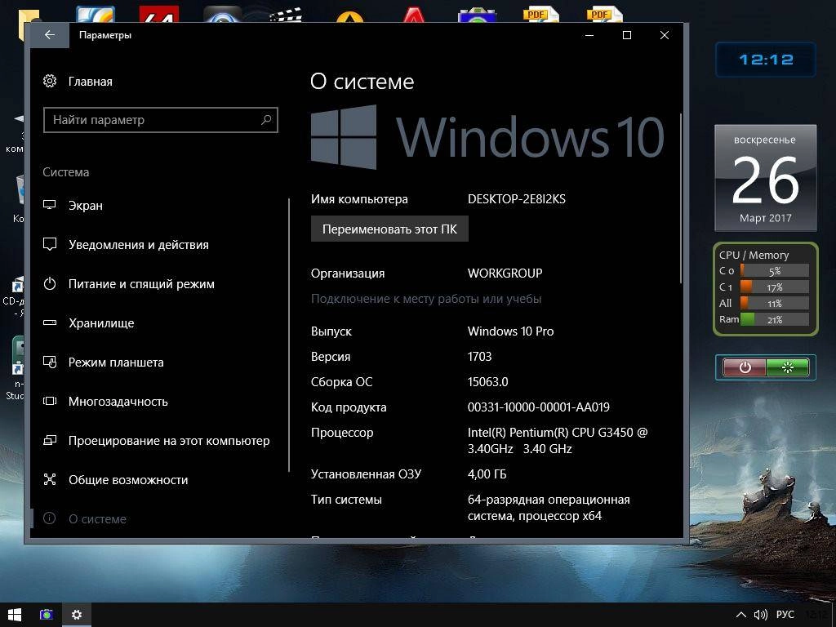Click the Общие возможности icon
This screenshot has width=836, height=627.
pyautogui.click(x=50, y=479)
